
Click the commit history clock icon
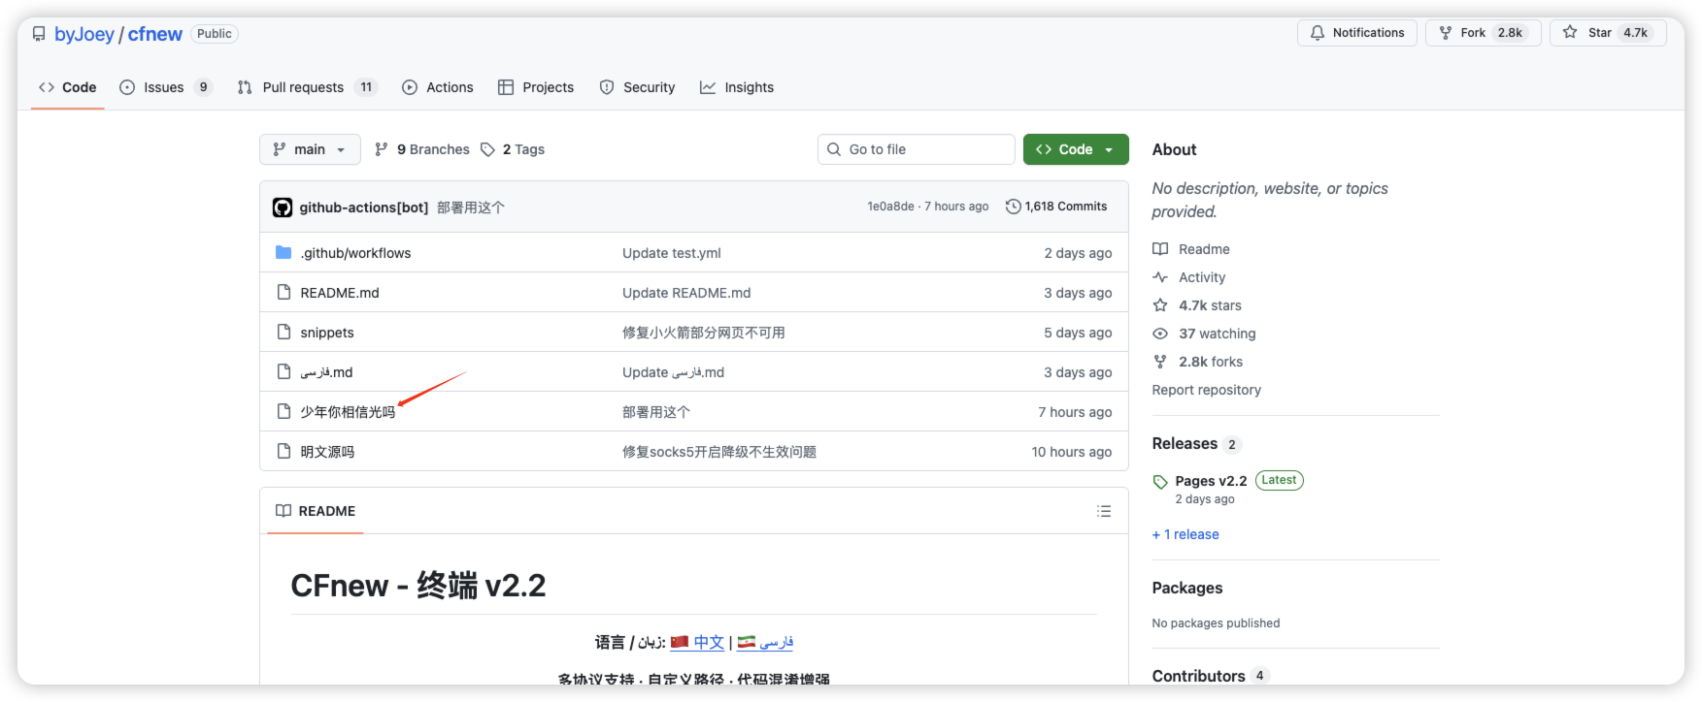(x=1013, y=207)
